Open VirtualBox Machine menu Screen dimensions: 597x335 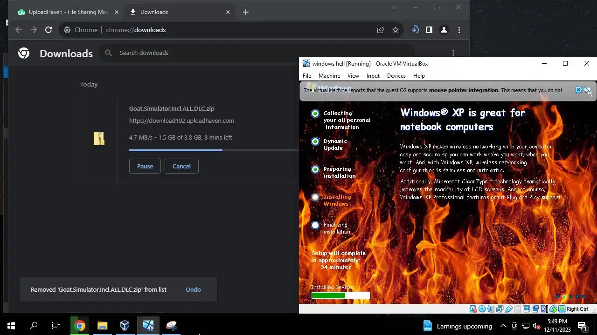(x=329, y=76)
